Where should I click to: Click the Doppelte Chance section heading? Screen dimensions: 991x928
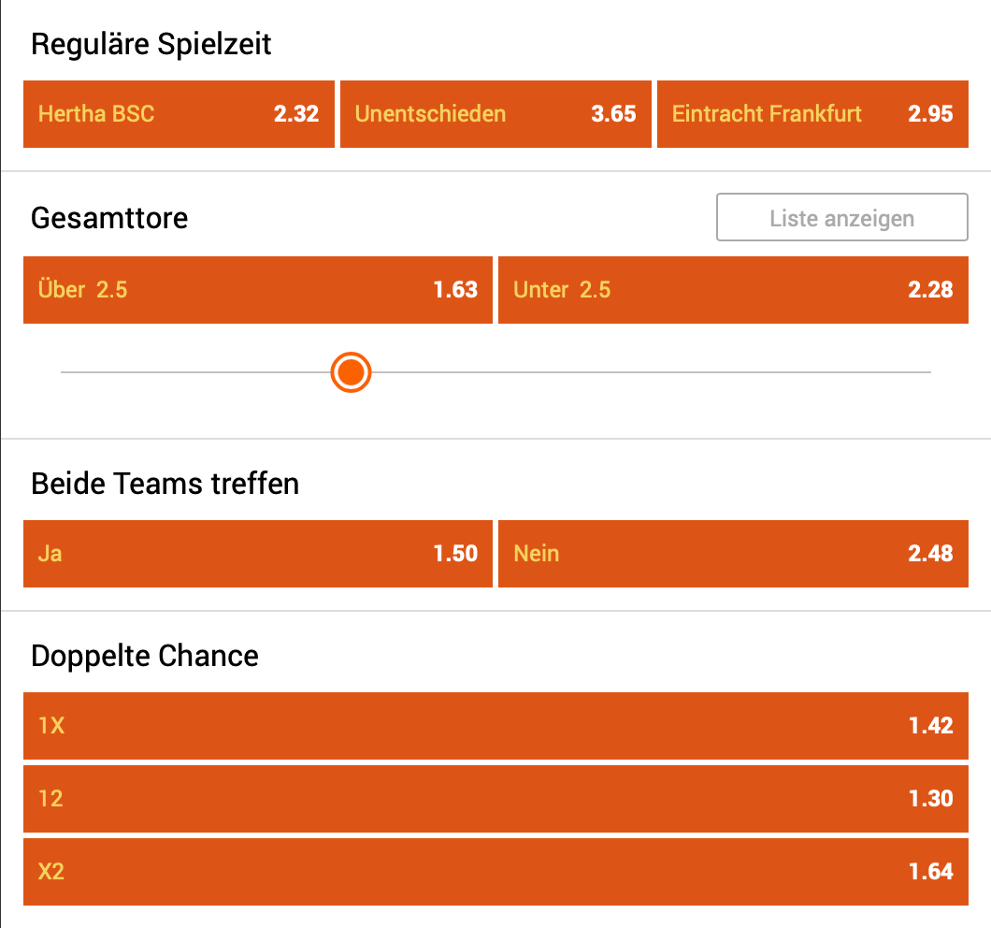[145, 656]
